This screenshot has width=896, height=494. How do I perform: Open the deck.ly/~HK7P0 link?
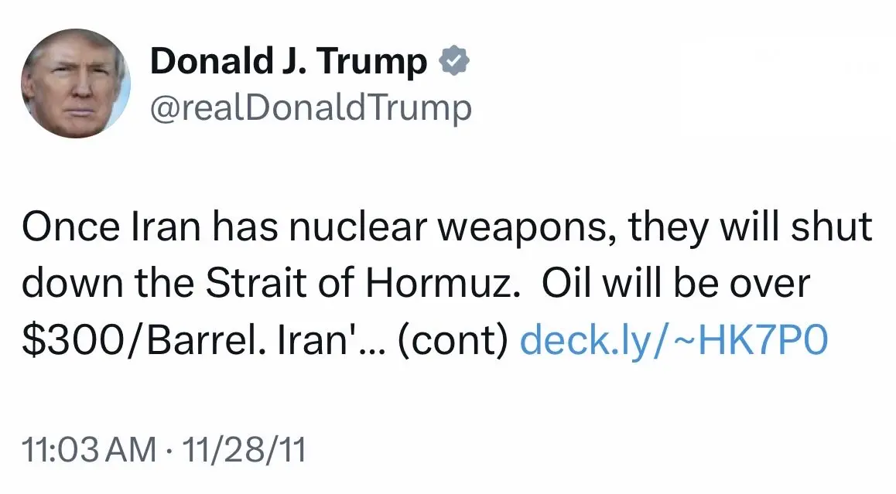(x=675, y=339)
